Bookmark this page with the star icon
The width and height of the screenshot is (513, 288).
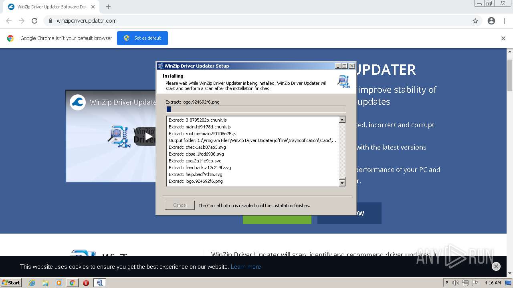pos(475,21)
